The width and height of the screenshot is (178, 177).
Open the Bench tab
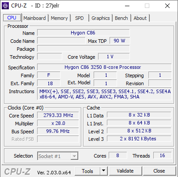pyautogui.click(x=121, y=18)
